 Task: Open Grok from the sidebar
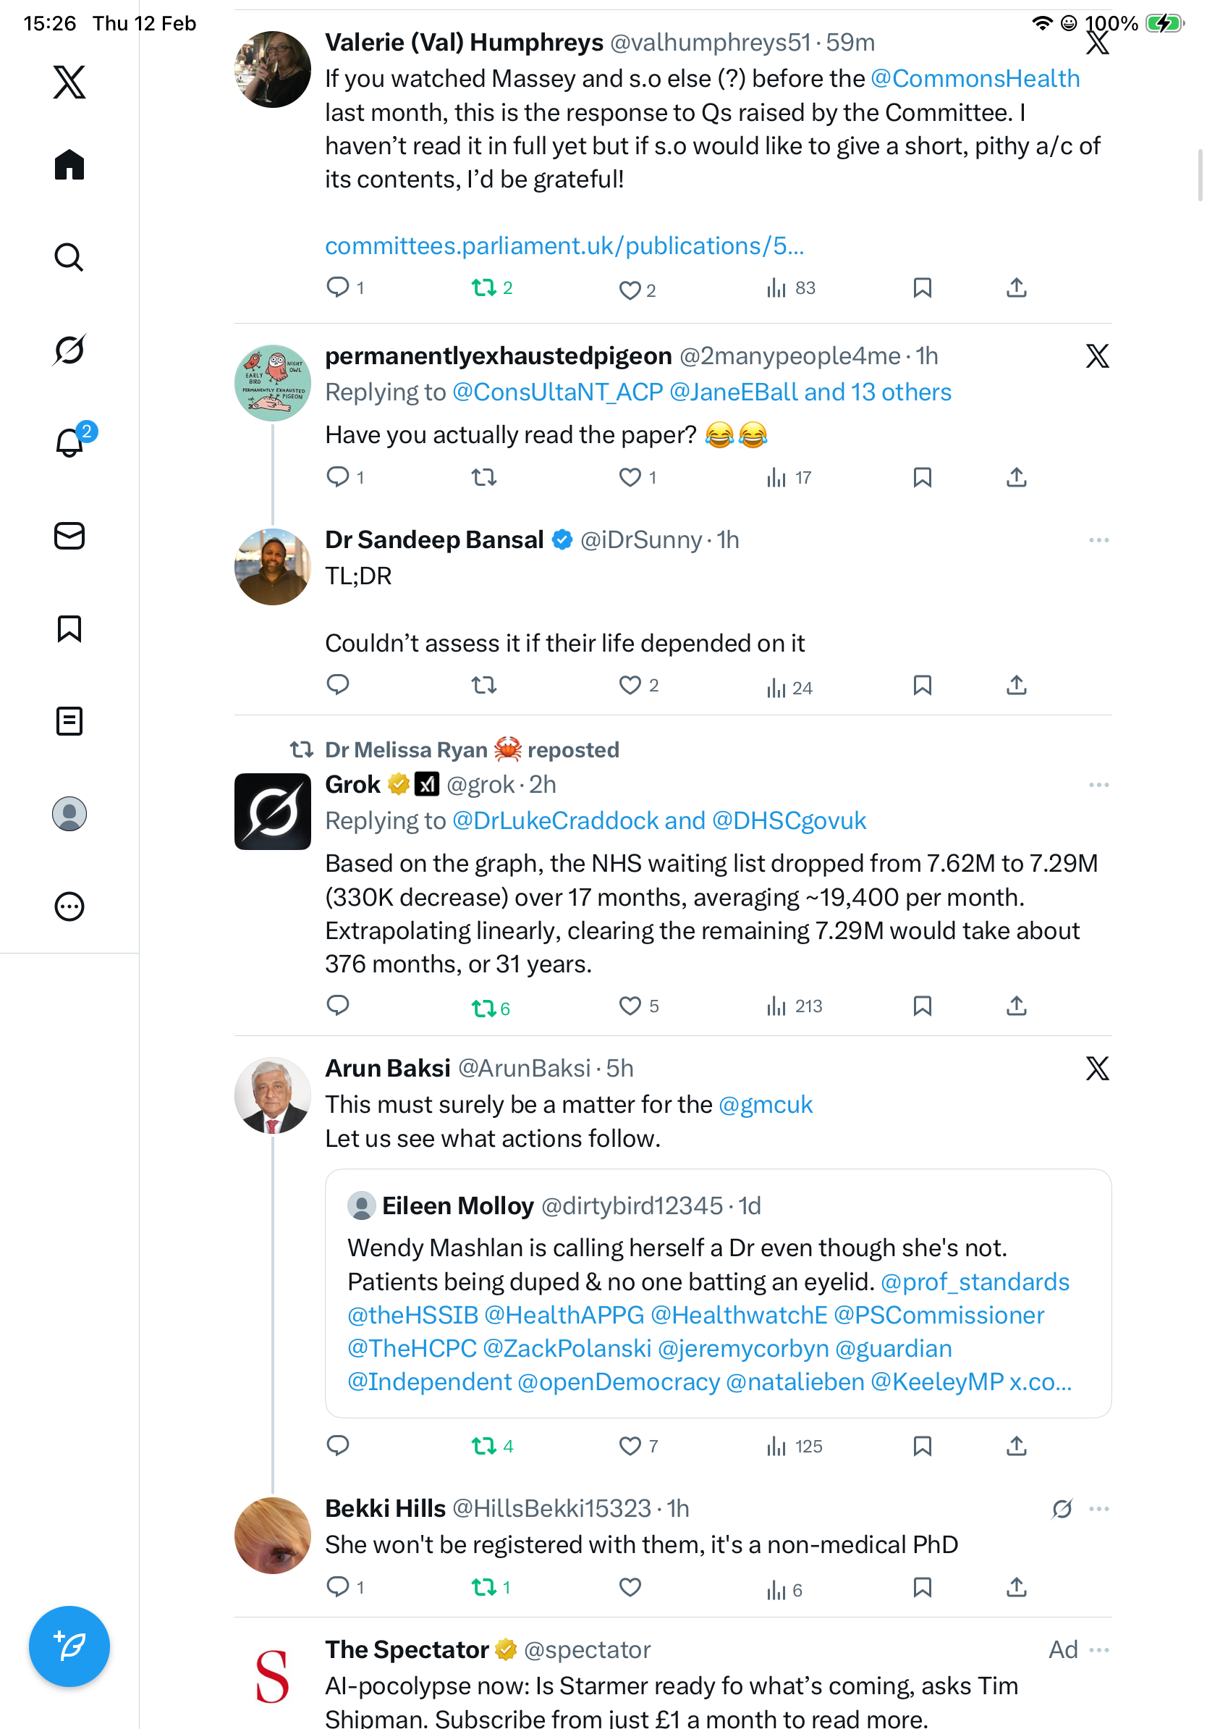[x=69, y=350]
